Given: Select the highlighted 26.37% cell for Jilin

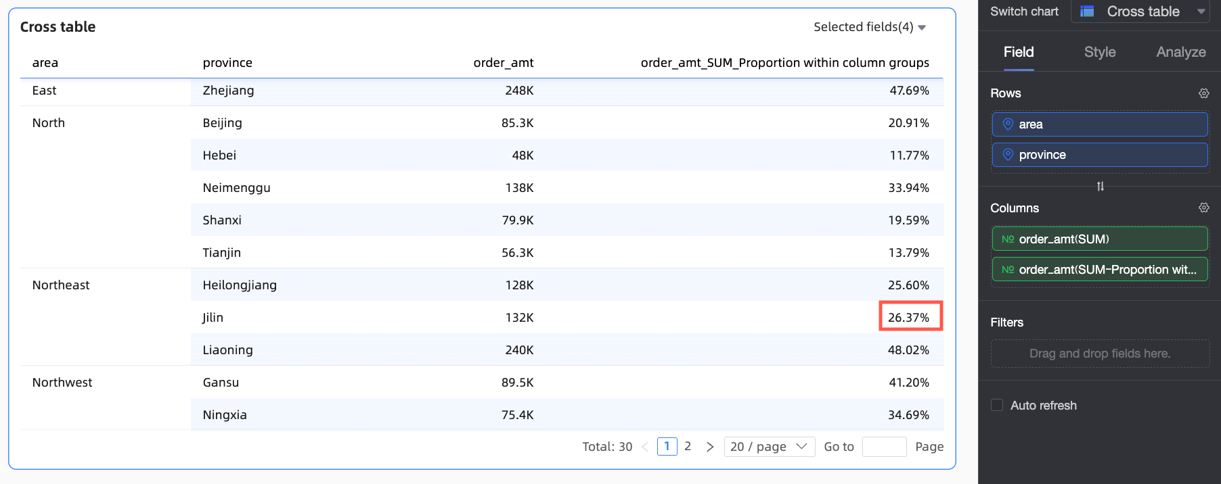Looking at the screenshot, I should pos(910,317).
